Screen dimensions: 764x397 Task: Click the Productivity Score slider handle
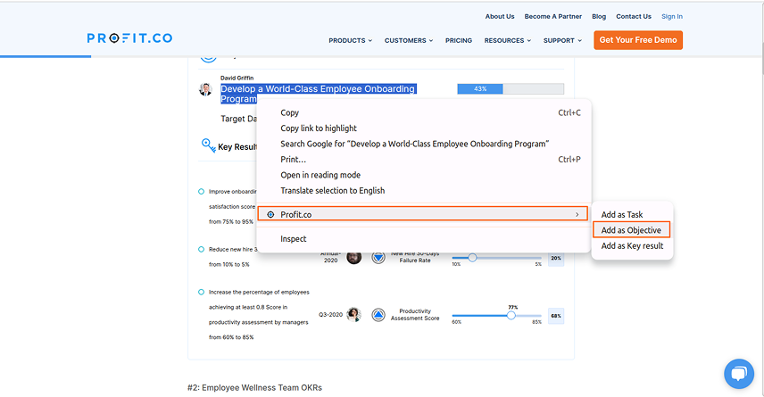click(511, 315)
